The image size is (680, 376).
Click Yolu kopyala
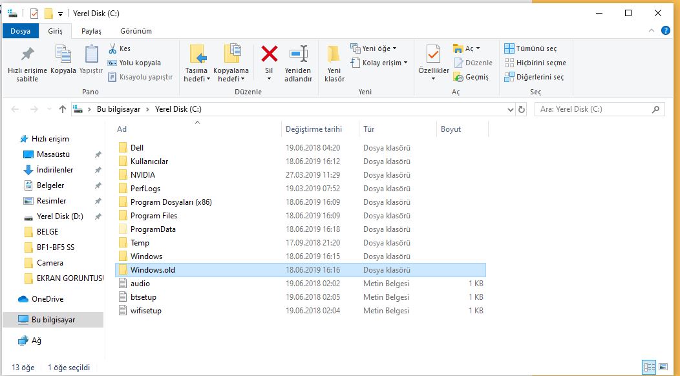134,63
